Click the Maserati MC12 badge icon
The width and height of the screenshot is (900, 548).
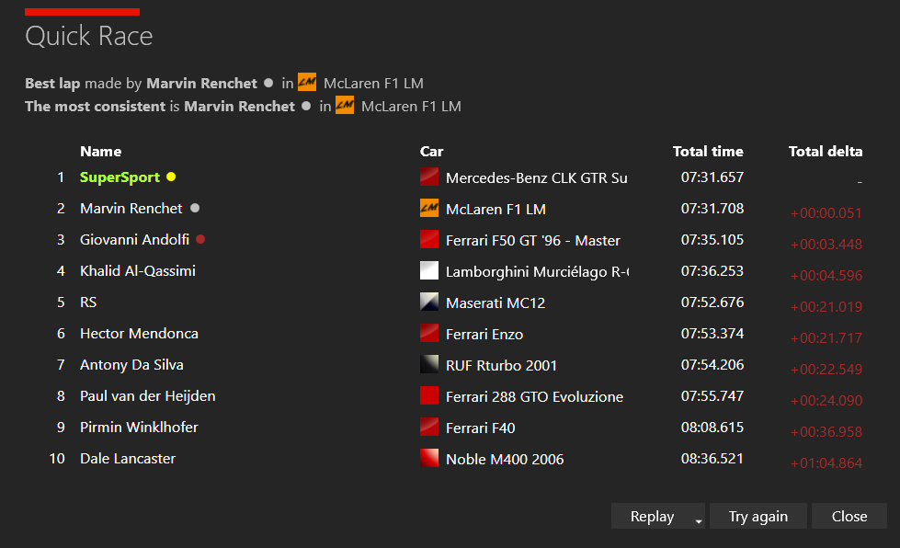point(428,302)
